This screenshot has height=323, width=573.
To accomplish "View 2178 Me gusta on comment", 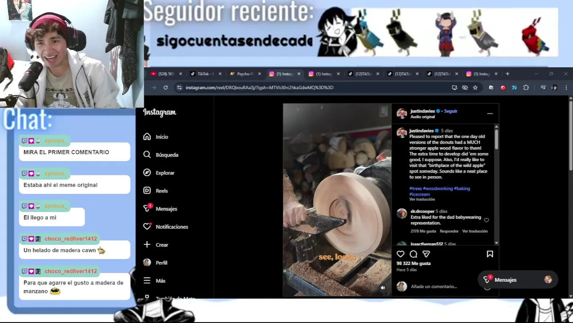I will (x=423, y=231).
